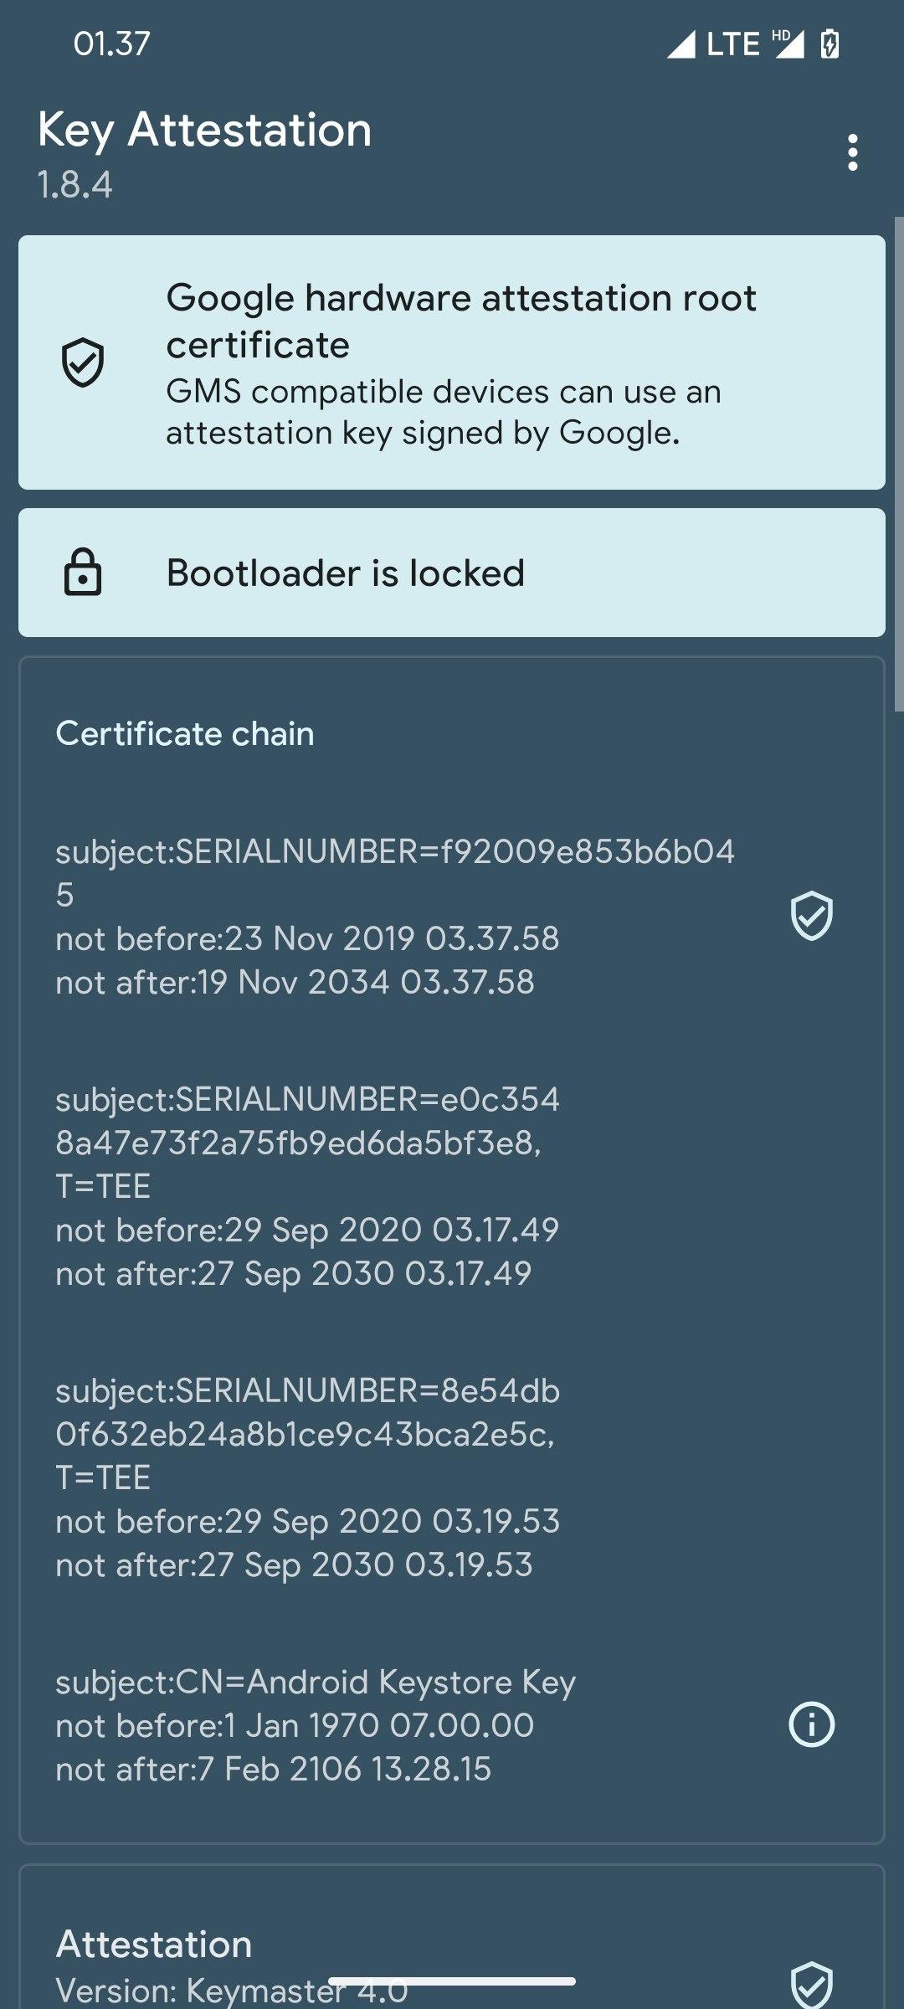Tap the shield check icon in root certificate card
This screenshot has width=904, height=2009.
click(x=83, y=362)
